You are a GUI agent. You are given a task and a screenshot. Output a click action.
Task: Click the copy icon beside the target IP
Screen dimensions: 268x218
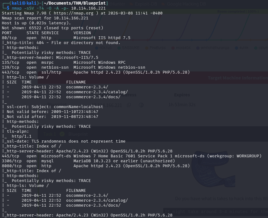(x=129, y=105)
